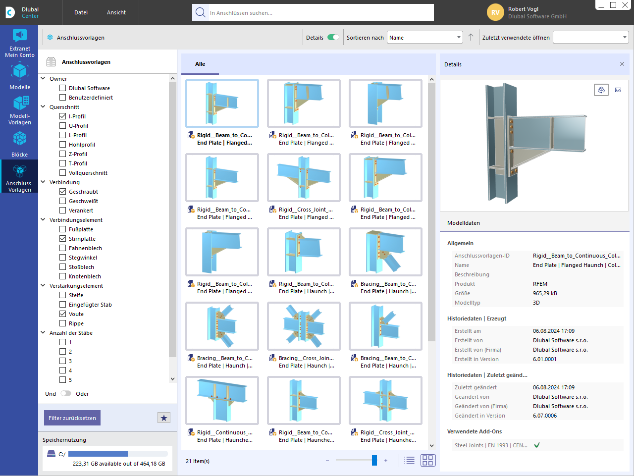Show 3D model preview in Details
Image resolution: width=634 pixels, height=476 pixels.
point(601,90)
